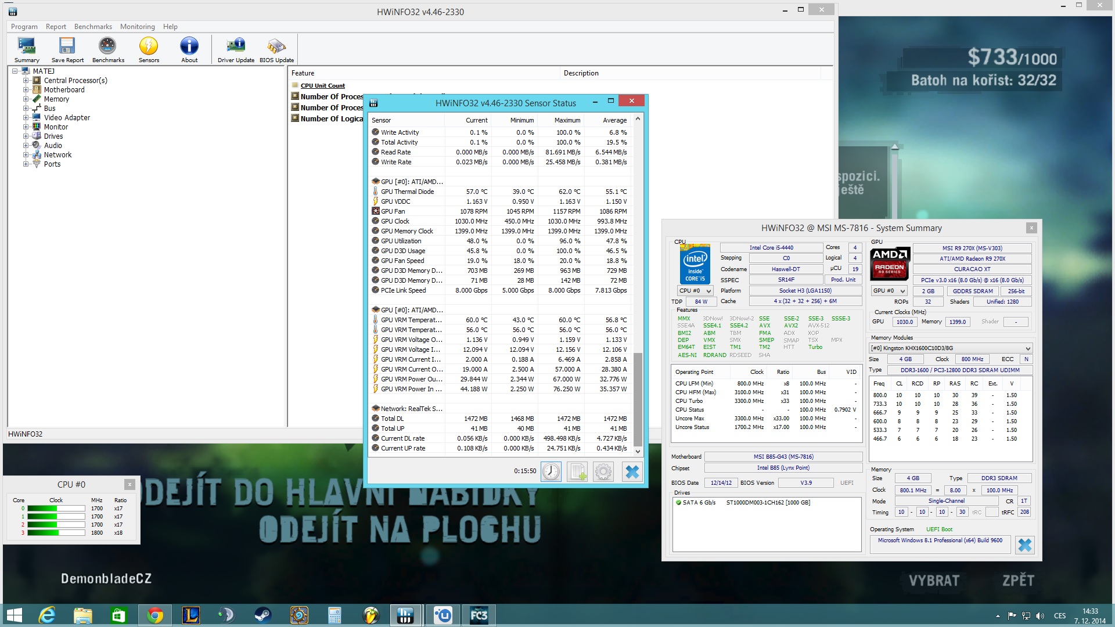Open sensor settings gear icon

[603, 471]
